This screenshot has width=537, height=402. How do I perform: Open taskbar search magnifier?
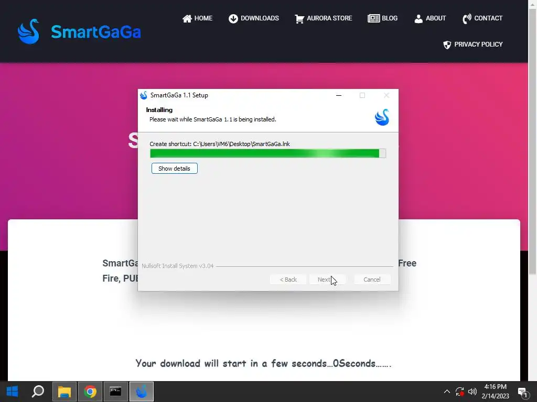coord(38,392)
